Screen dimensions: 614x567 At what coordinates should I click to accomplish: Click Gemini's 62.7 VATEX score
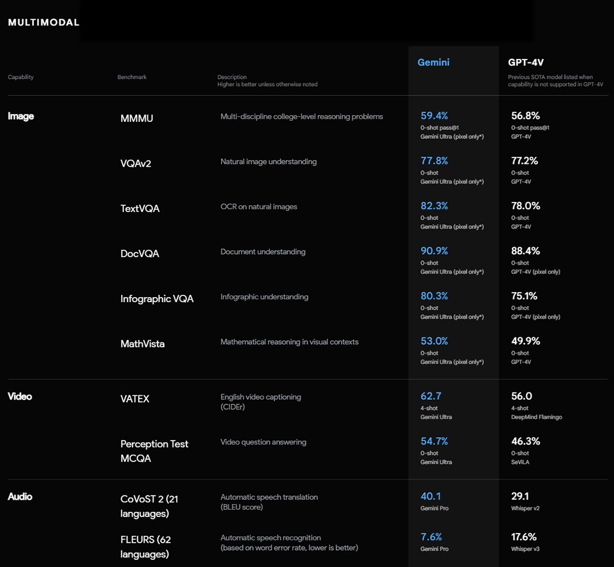430,396
